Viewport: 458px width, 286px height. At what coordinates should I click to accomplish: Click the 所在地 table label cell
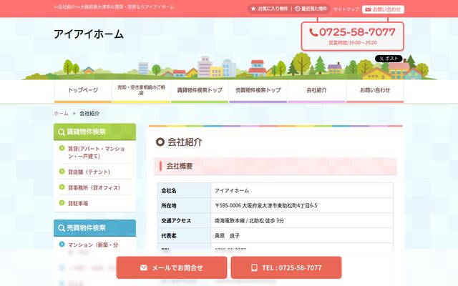tap(185, 205)
